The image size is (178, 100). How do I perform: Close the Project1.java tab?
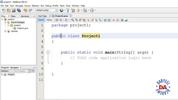[x=70, y=16]
